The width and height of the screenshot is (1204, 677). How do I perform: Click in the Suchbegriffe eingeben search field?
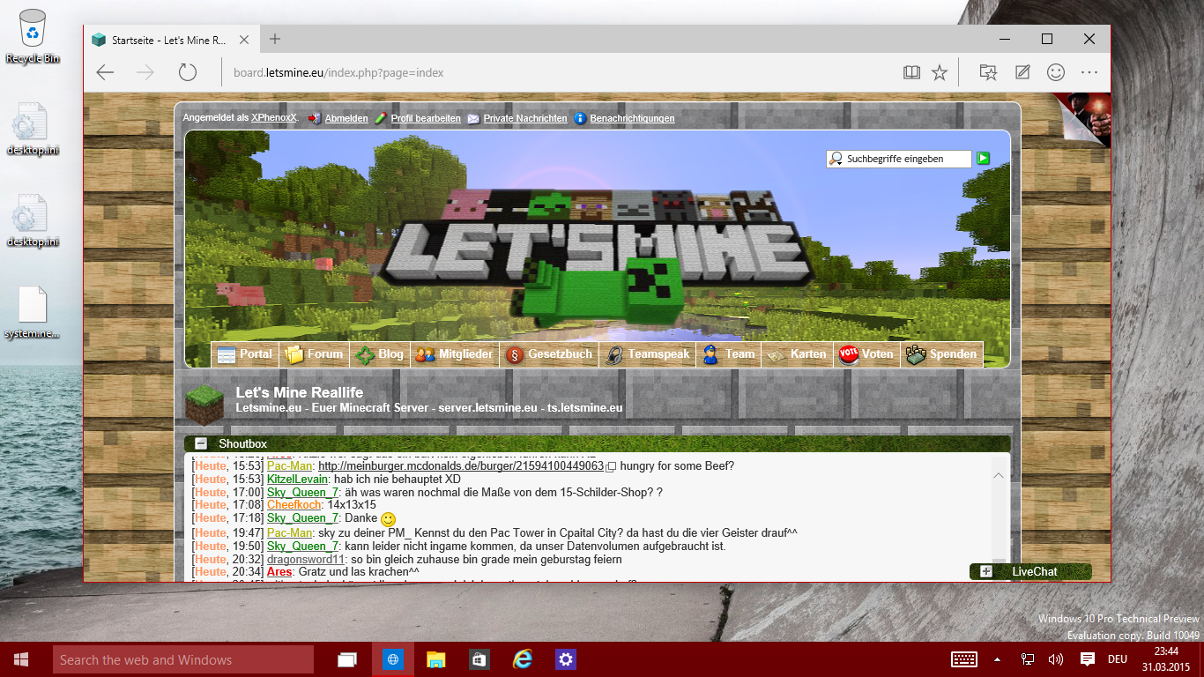coord(906,159)
